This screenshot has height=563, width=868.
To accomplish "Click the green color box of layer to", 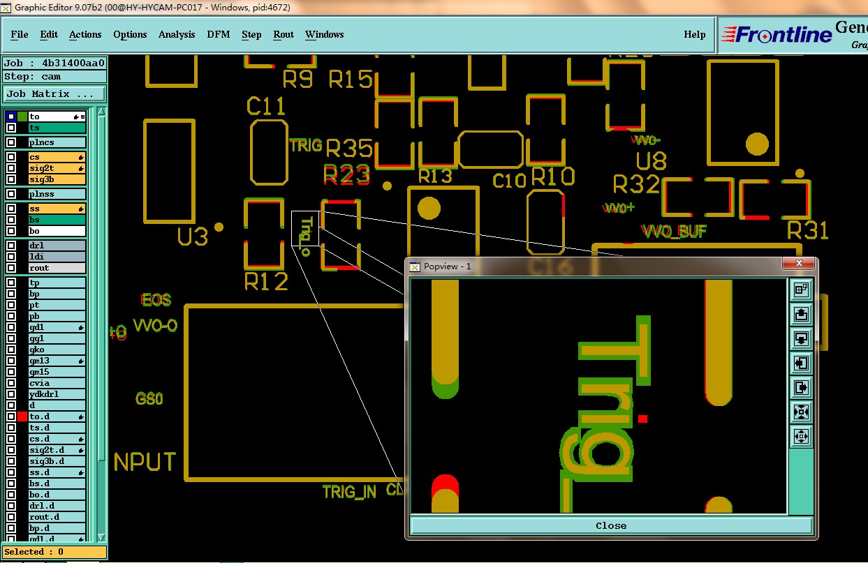I will pos(22,117).
